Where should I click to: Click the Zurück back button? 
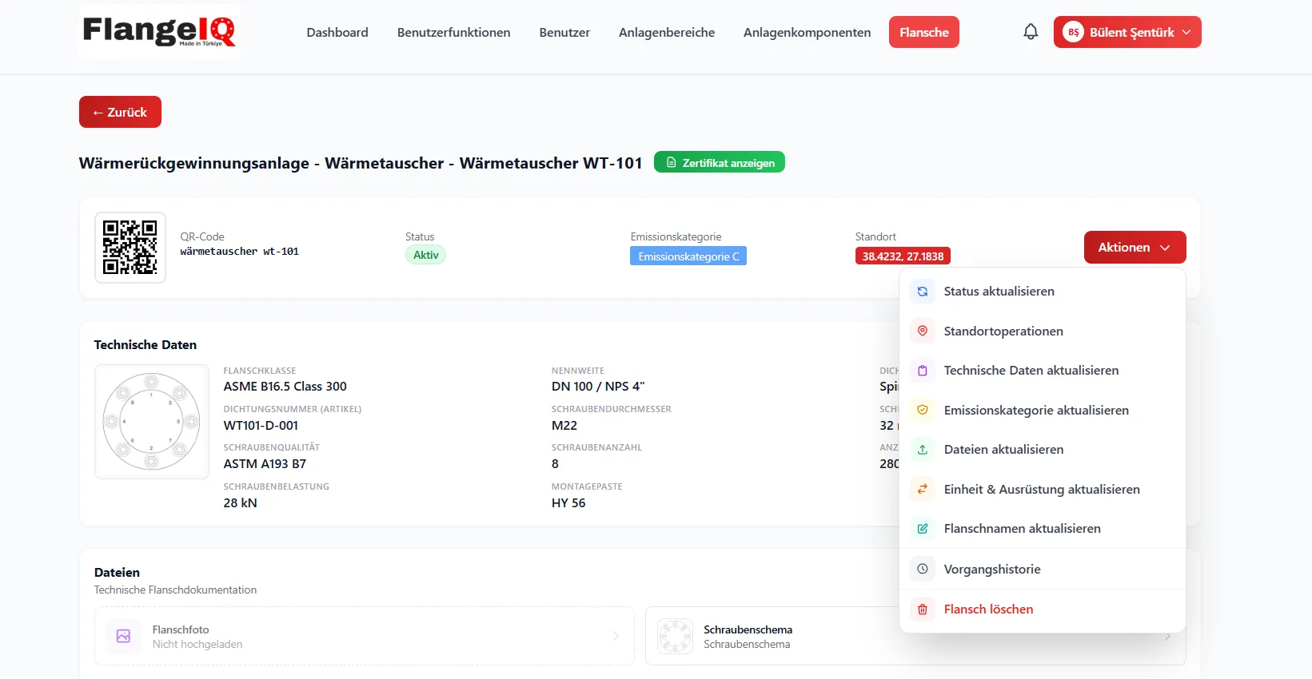[120, 112]
